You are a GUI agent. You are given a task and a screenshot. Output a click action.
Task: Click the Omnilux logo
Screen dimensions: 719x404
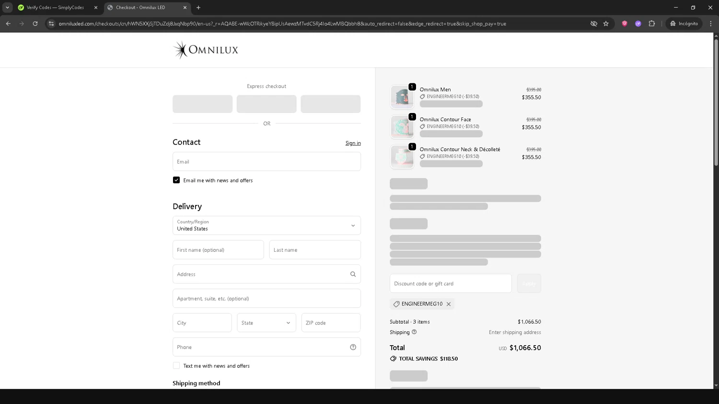206,50
